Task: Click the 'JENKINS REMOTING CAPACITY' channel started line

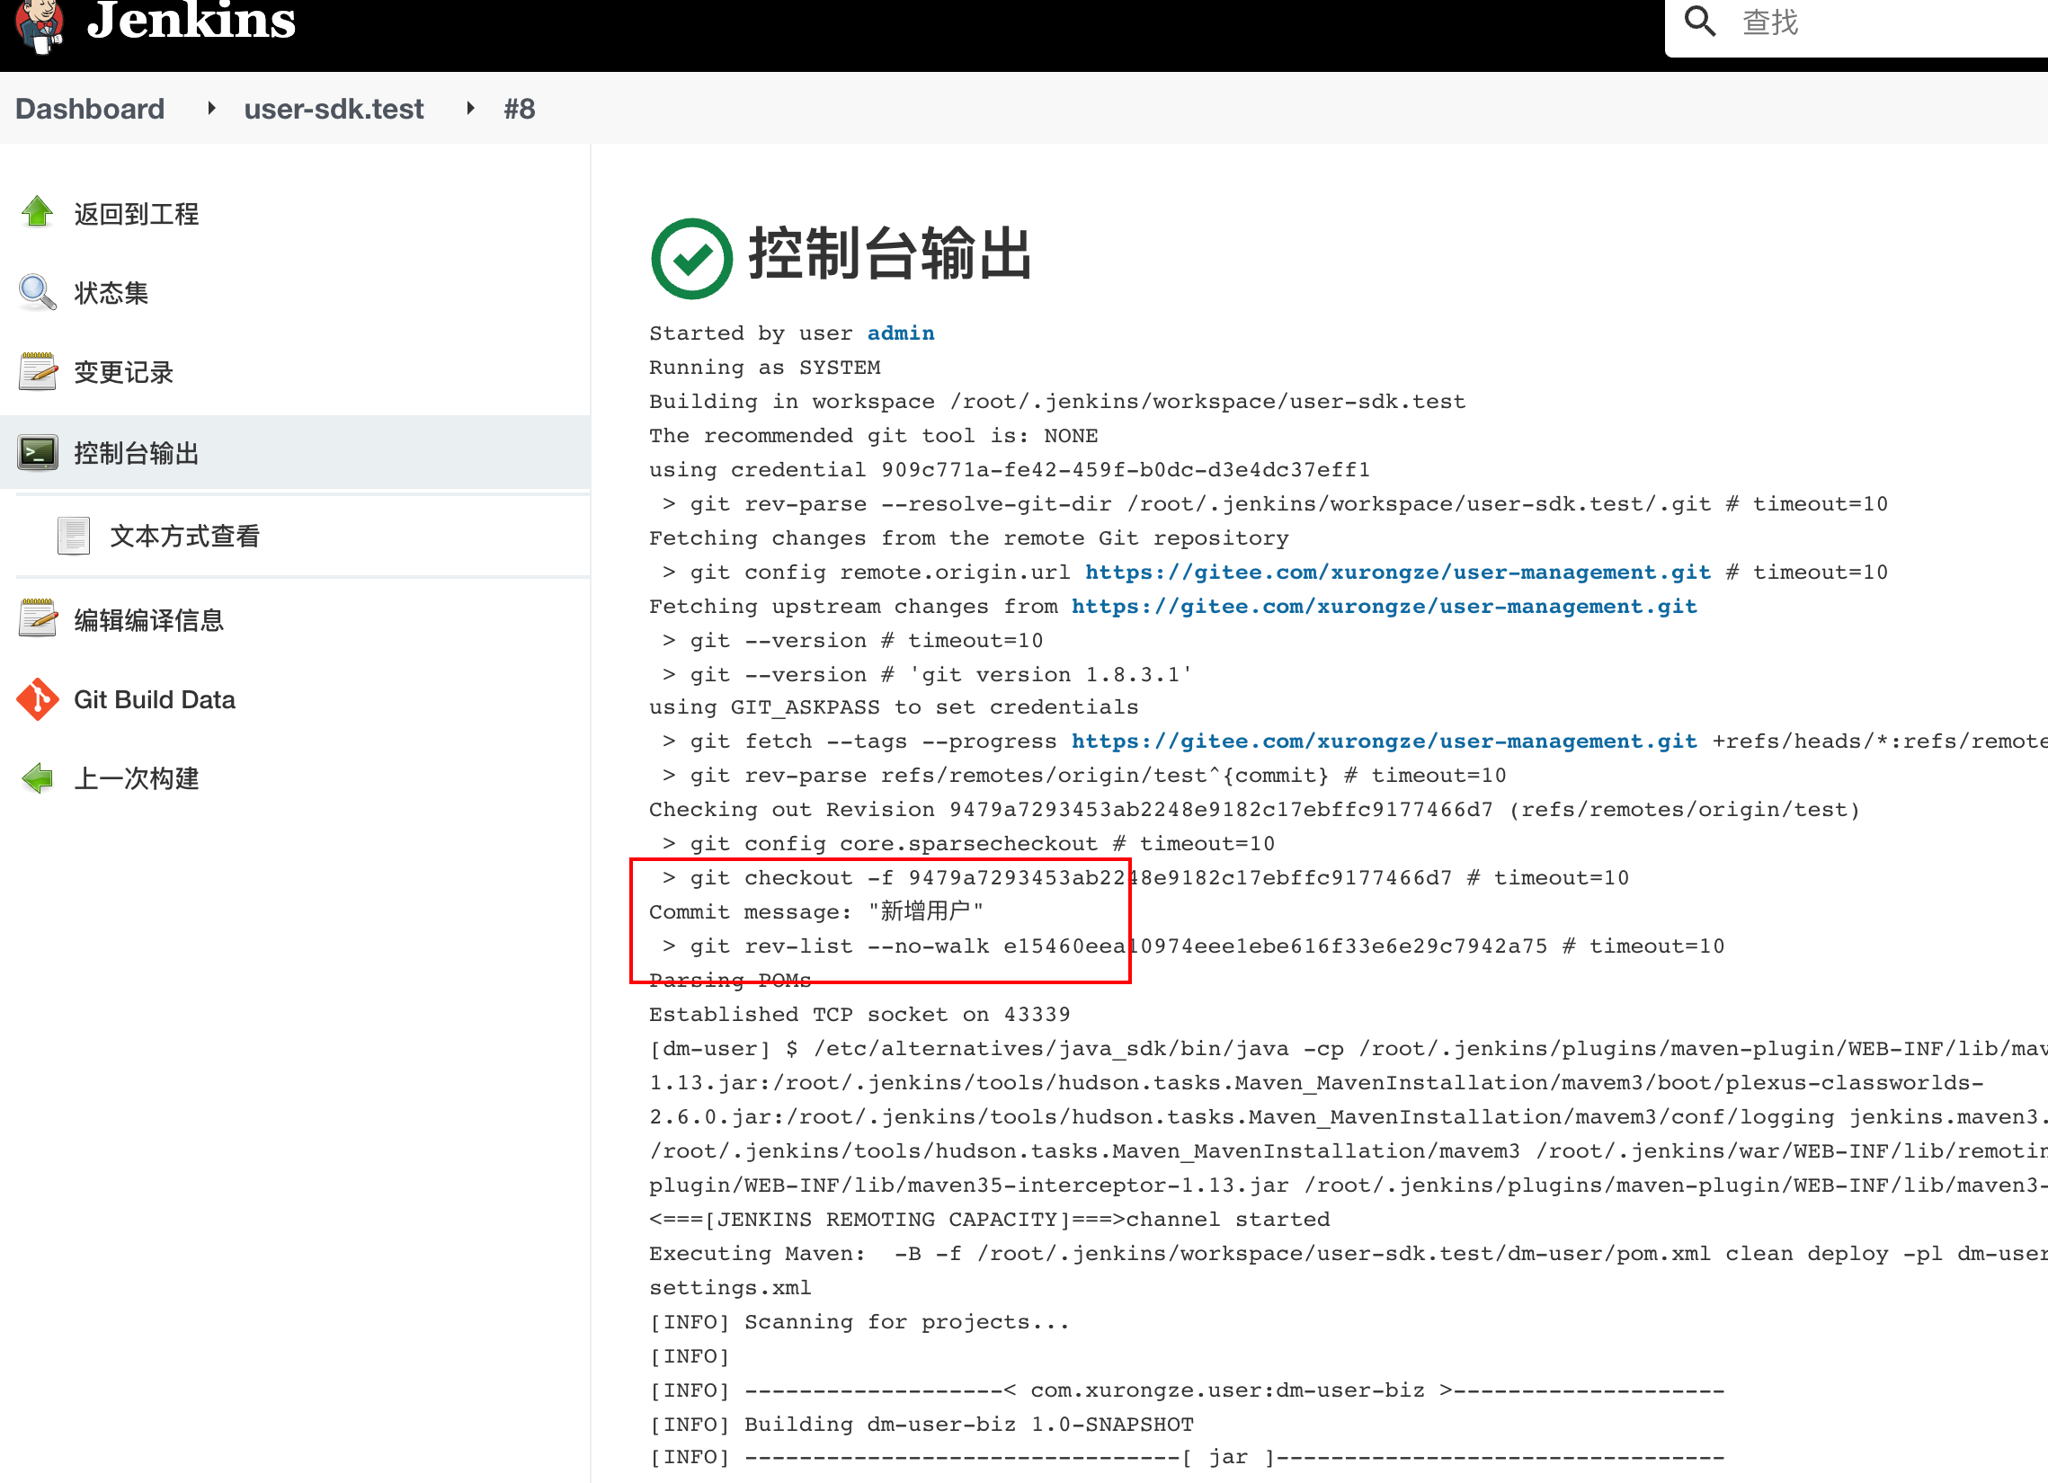Action: [x=990, y=1220]
